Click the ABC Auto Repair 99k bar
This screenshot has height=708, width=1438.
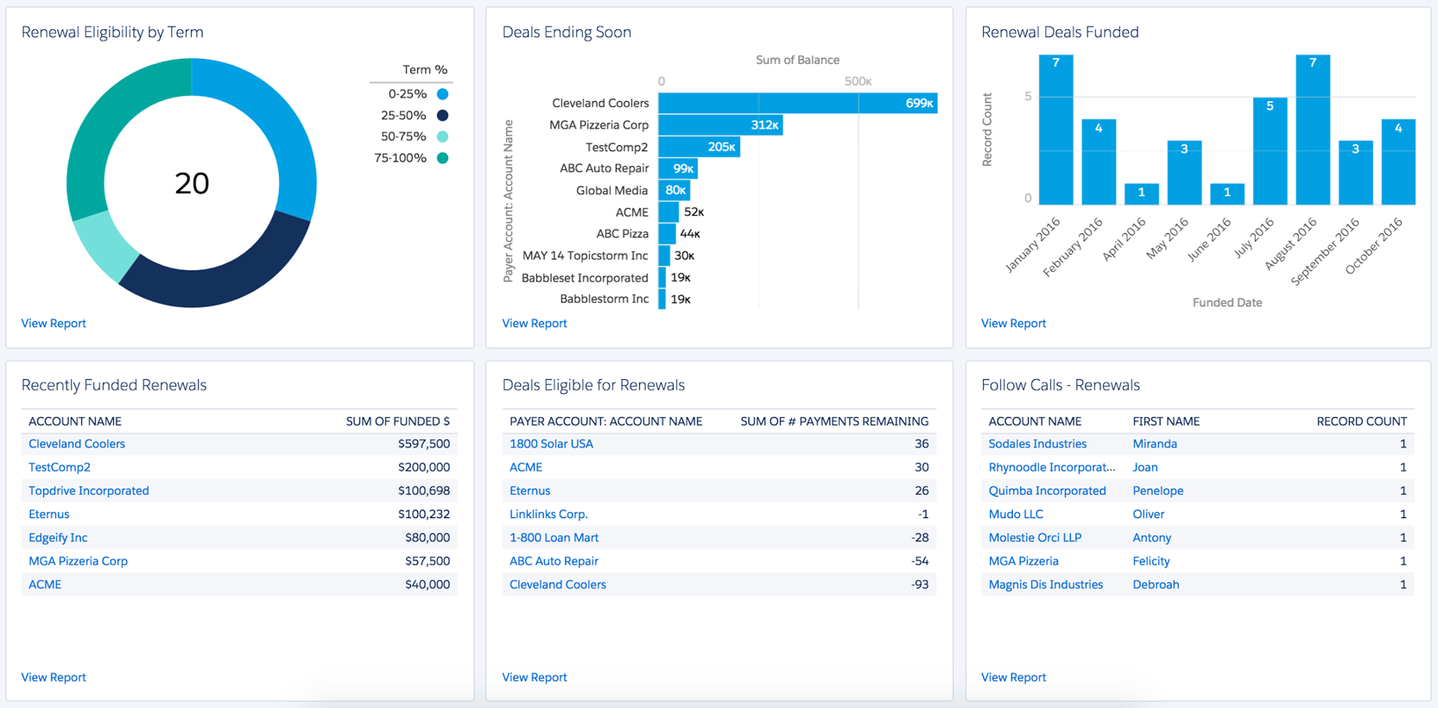coord(678,168)
